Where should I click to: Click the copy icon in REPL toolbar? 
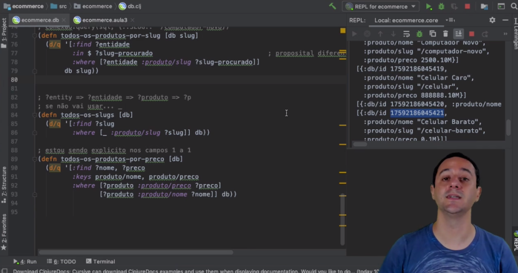(433, 34)
